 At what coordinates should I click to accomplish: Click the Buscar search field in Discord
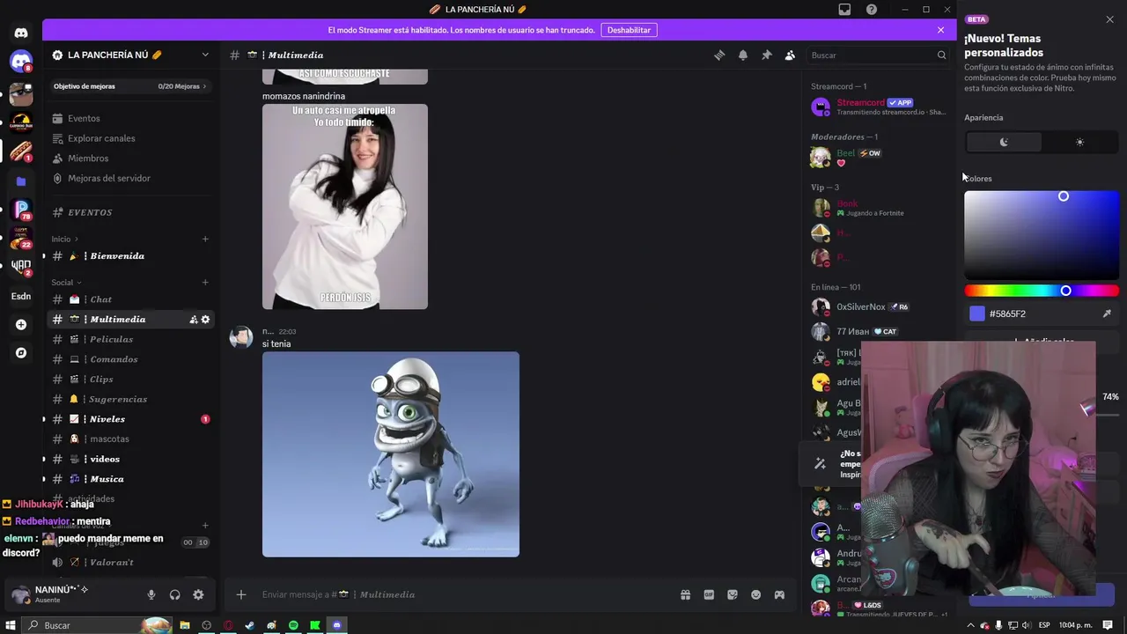pyautogui.click(x=878, y=55)
